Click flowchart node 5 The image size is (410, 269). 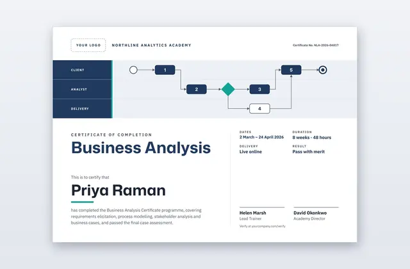click(x=291, y=70)
